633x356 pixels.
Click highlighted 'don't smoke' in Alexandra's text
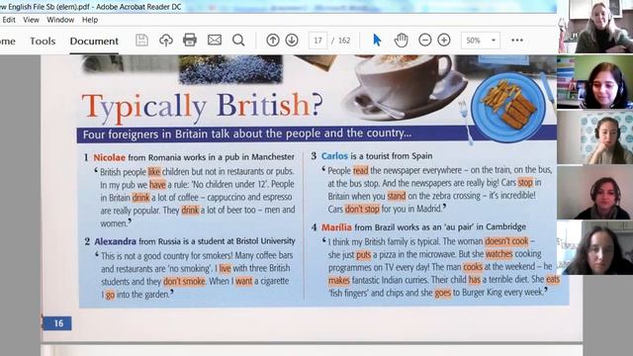(x=184, y=281)
